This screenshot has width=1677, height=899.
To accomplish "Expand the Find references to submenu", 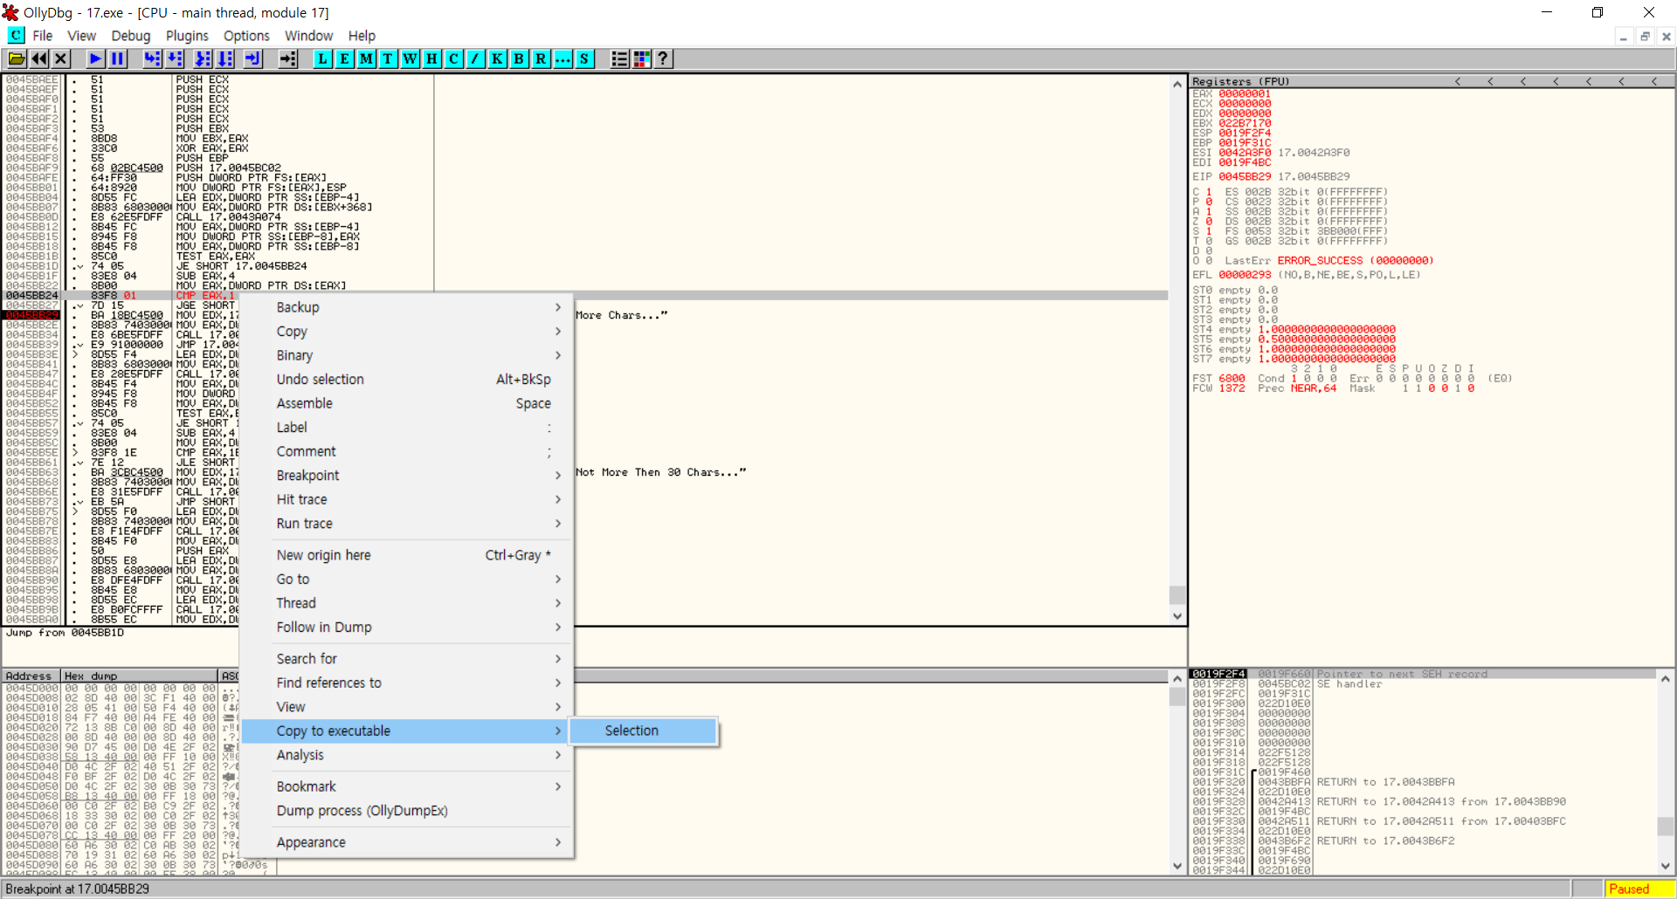I will click(407, 683).
